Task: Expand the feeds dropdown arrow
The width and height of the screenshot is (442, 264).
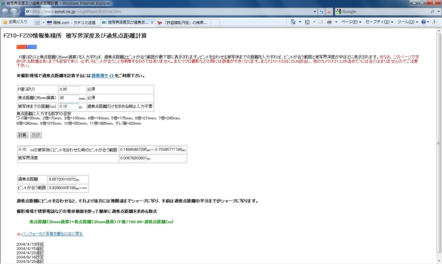Action: tap(314, 22)
